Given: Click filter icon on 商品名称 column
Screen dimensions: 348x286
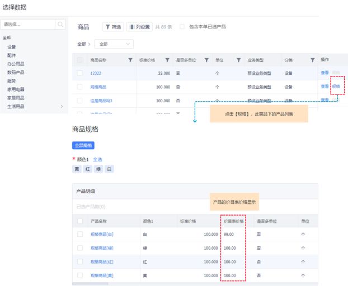Looking at the screenshot, I should pyautogui.click(x=131, y=60).
